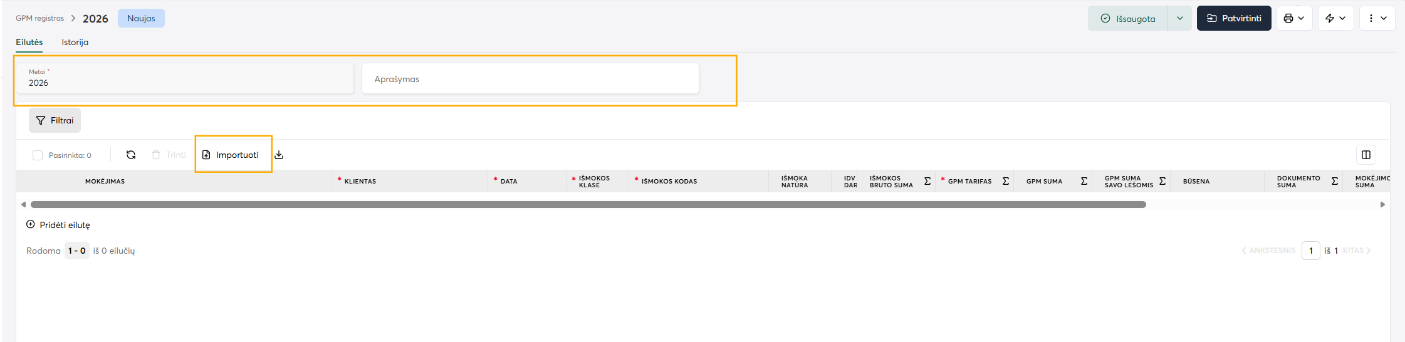Add a row with Pridėti eilutę

coord(58,225)
